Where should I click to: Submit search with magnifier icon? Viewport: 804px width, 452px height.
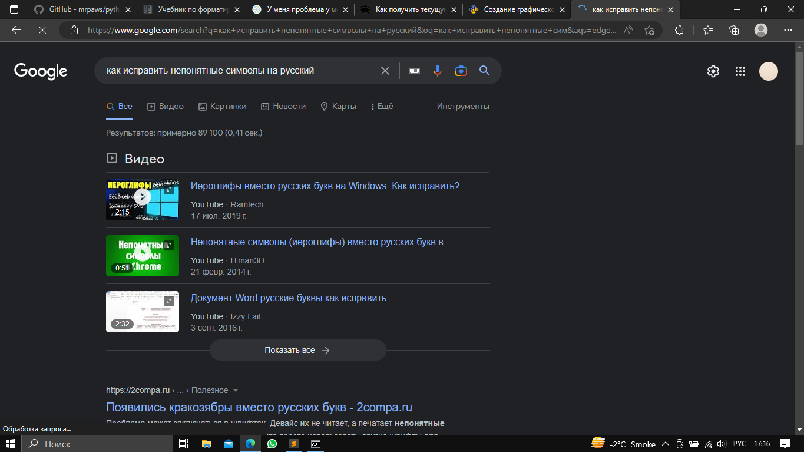point(485,71)
